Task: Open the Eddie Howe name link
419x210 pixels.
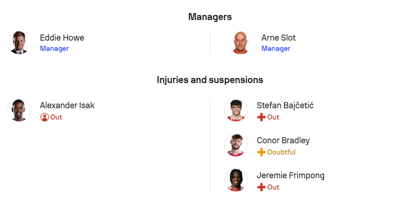Action: 62,38
